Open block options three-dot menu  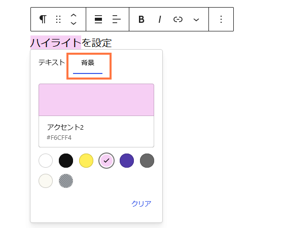pyautogui.click(x=221, y=19)
